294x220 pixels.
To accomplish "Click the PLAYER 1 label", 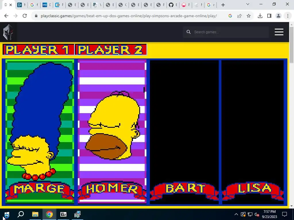I will tap(38, 50).
